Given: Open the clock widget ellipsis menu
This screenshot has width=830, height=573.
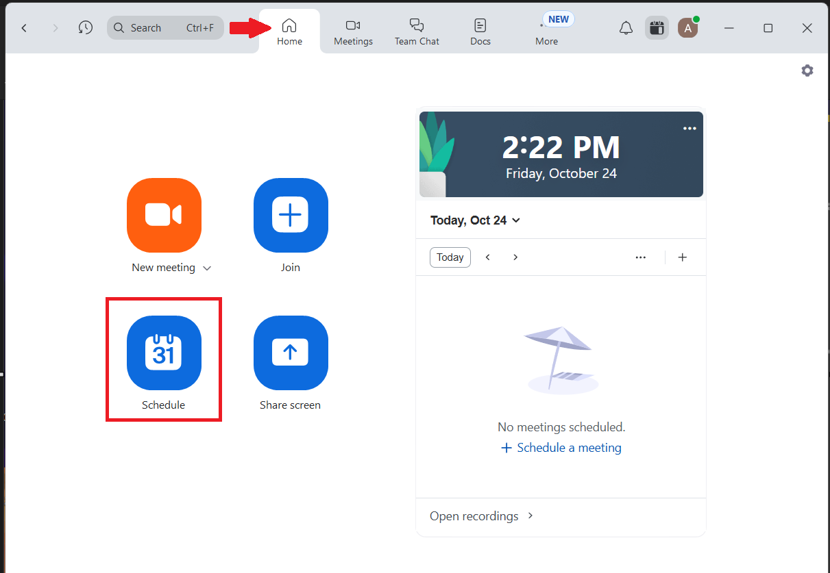Looking at the screenshot, I should [689, 128].
